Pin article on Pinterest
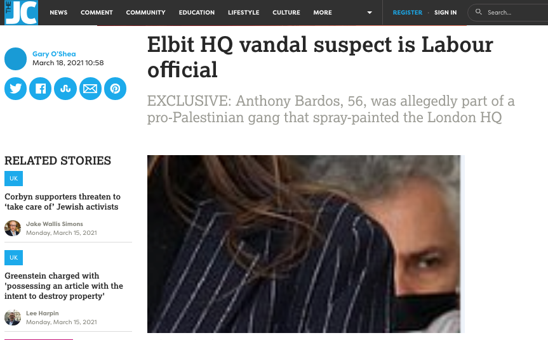This screenshot has height=340, width=548. point(116,89)
